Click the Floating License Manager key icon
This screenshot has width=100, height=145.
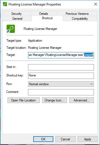[x=11, y=29]
